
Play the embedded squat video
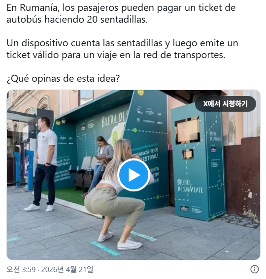tap(133, 175)
